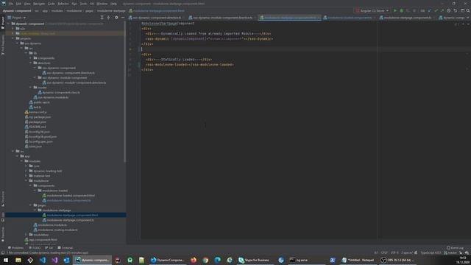Open Angular CLI Server run configuration dropdown

click(x=372, y=10)
